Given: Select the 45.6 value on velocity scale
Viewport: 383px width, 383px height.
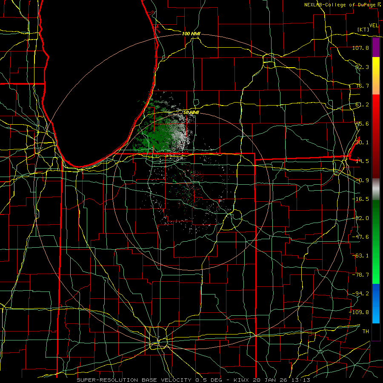Looking at the screenshot, I should (362, 123).
